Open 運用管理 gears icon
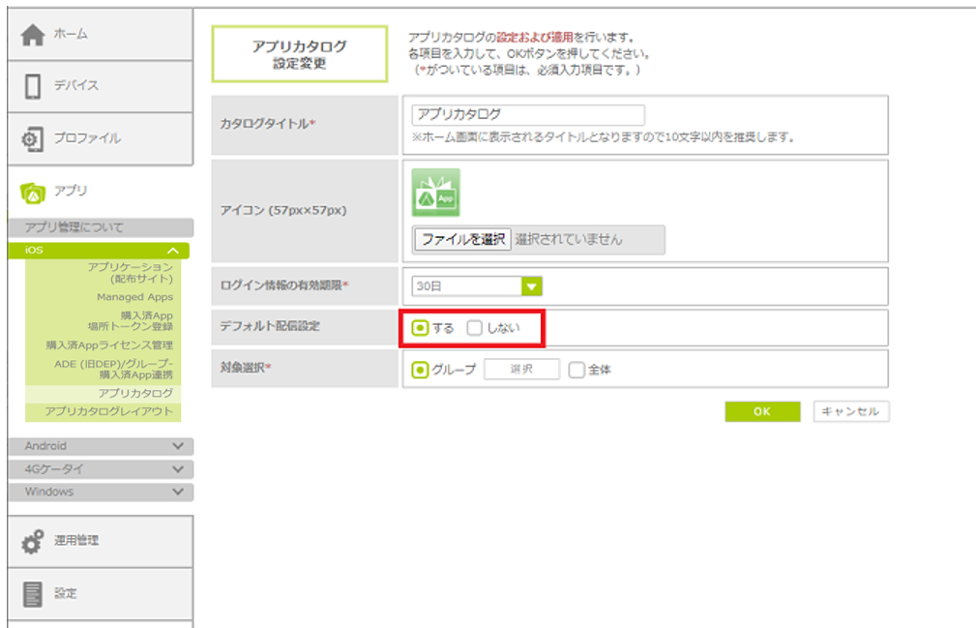Image resolution: width=976 pixels, height=628 pixels. [x=33, y=541]
